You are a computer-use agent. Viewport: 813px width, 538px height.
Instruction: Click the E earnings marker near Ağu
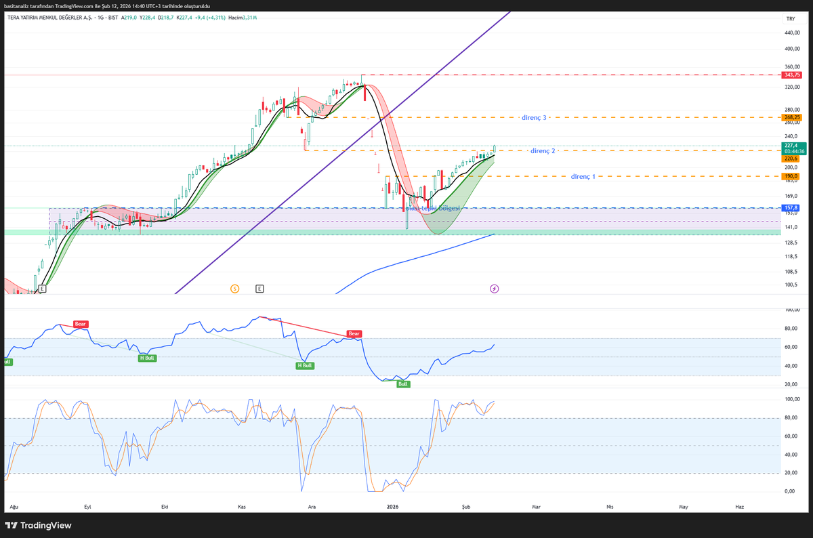(x=42, y=289)
